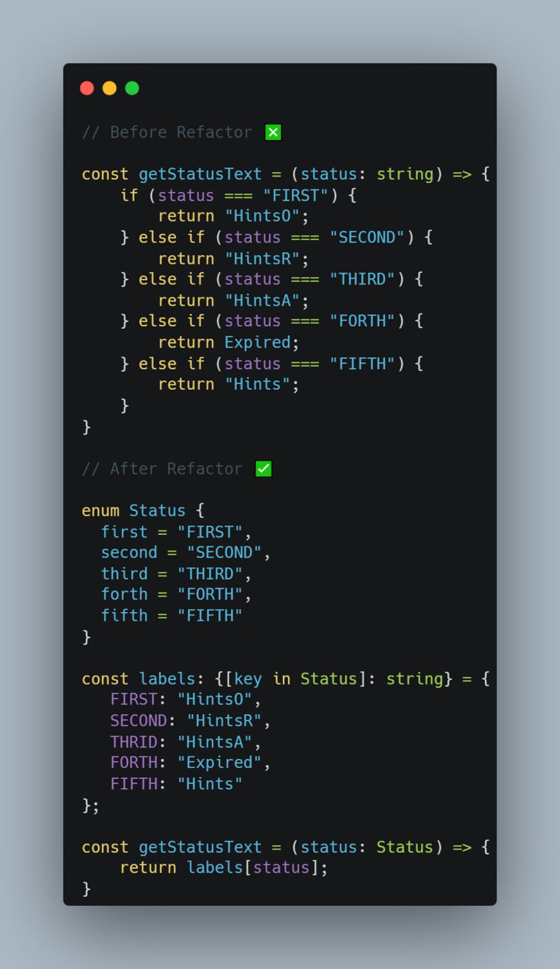Click the Status type annotation in last getStatusText
560x969 pixels.
pos(405,847)
